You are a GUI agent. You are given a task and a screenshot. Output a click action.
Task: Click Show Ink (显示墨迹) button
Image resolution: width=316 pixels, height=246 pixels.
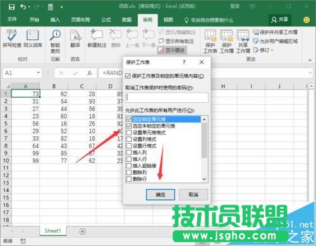[172, 50]
